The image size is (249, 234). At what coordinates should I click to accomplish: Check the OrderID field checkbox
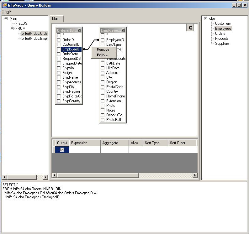point(59,40)
